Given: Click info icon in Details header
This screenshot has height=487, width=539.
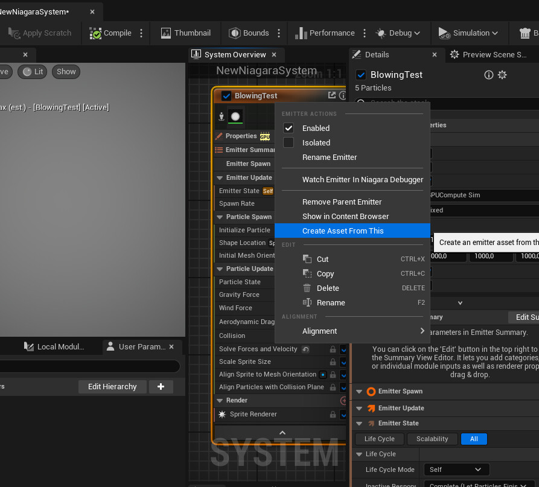Looking at the screenshot, I should (488, 75).
